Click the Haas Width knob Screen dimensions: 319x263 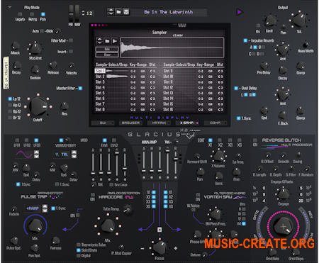[x=306, y=45]
